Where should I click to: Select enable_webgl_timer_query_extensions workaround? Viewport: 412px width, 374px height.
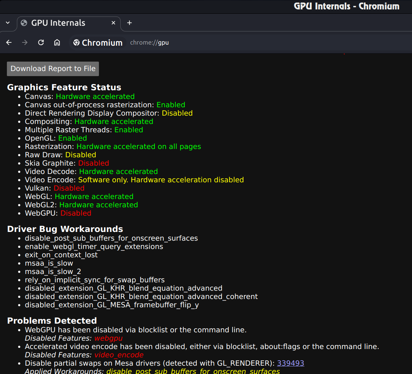pos(94,247)
